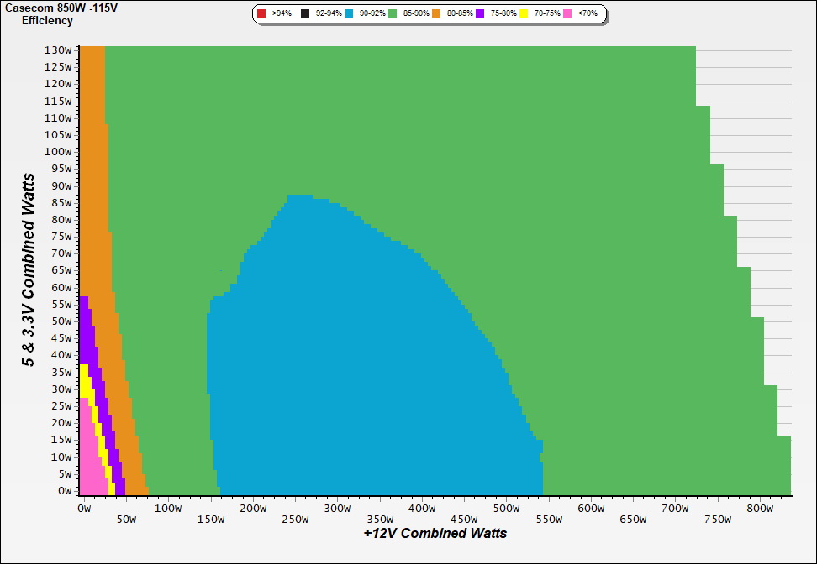This screenshot has width=817, height=564.
Task: Click the 65W label on the y-axis
Action: [61, 270]
